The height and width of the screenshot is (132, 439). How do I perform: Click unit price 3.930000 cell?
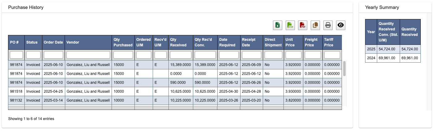pyautogui.click(x=293, y=91)
